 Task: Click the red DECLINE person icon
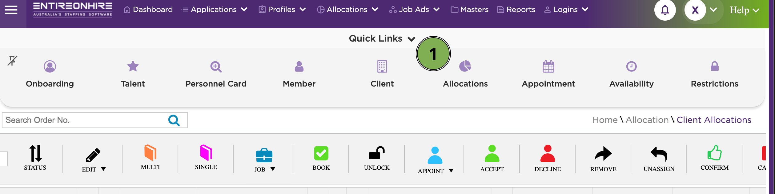click(x=548, y=153)
